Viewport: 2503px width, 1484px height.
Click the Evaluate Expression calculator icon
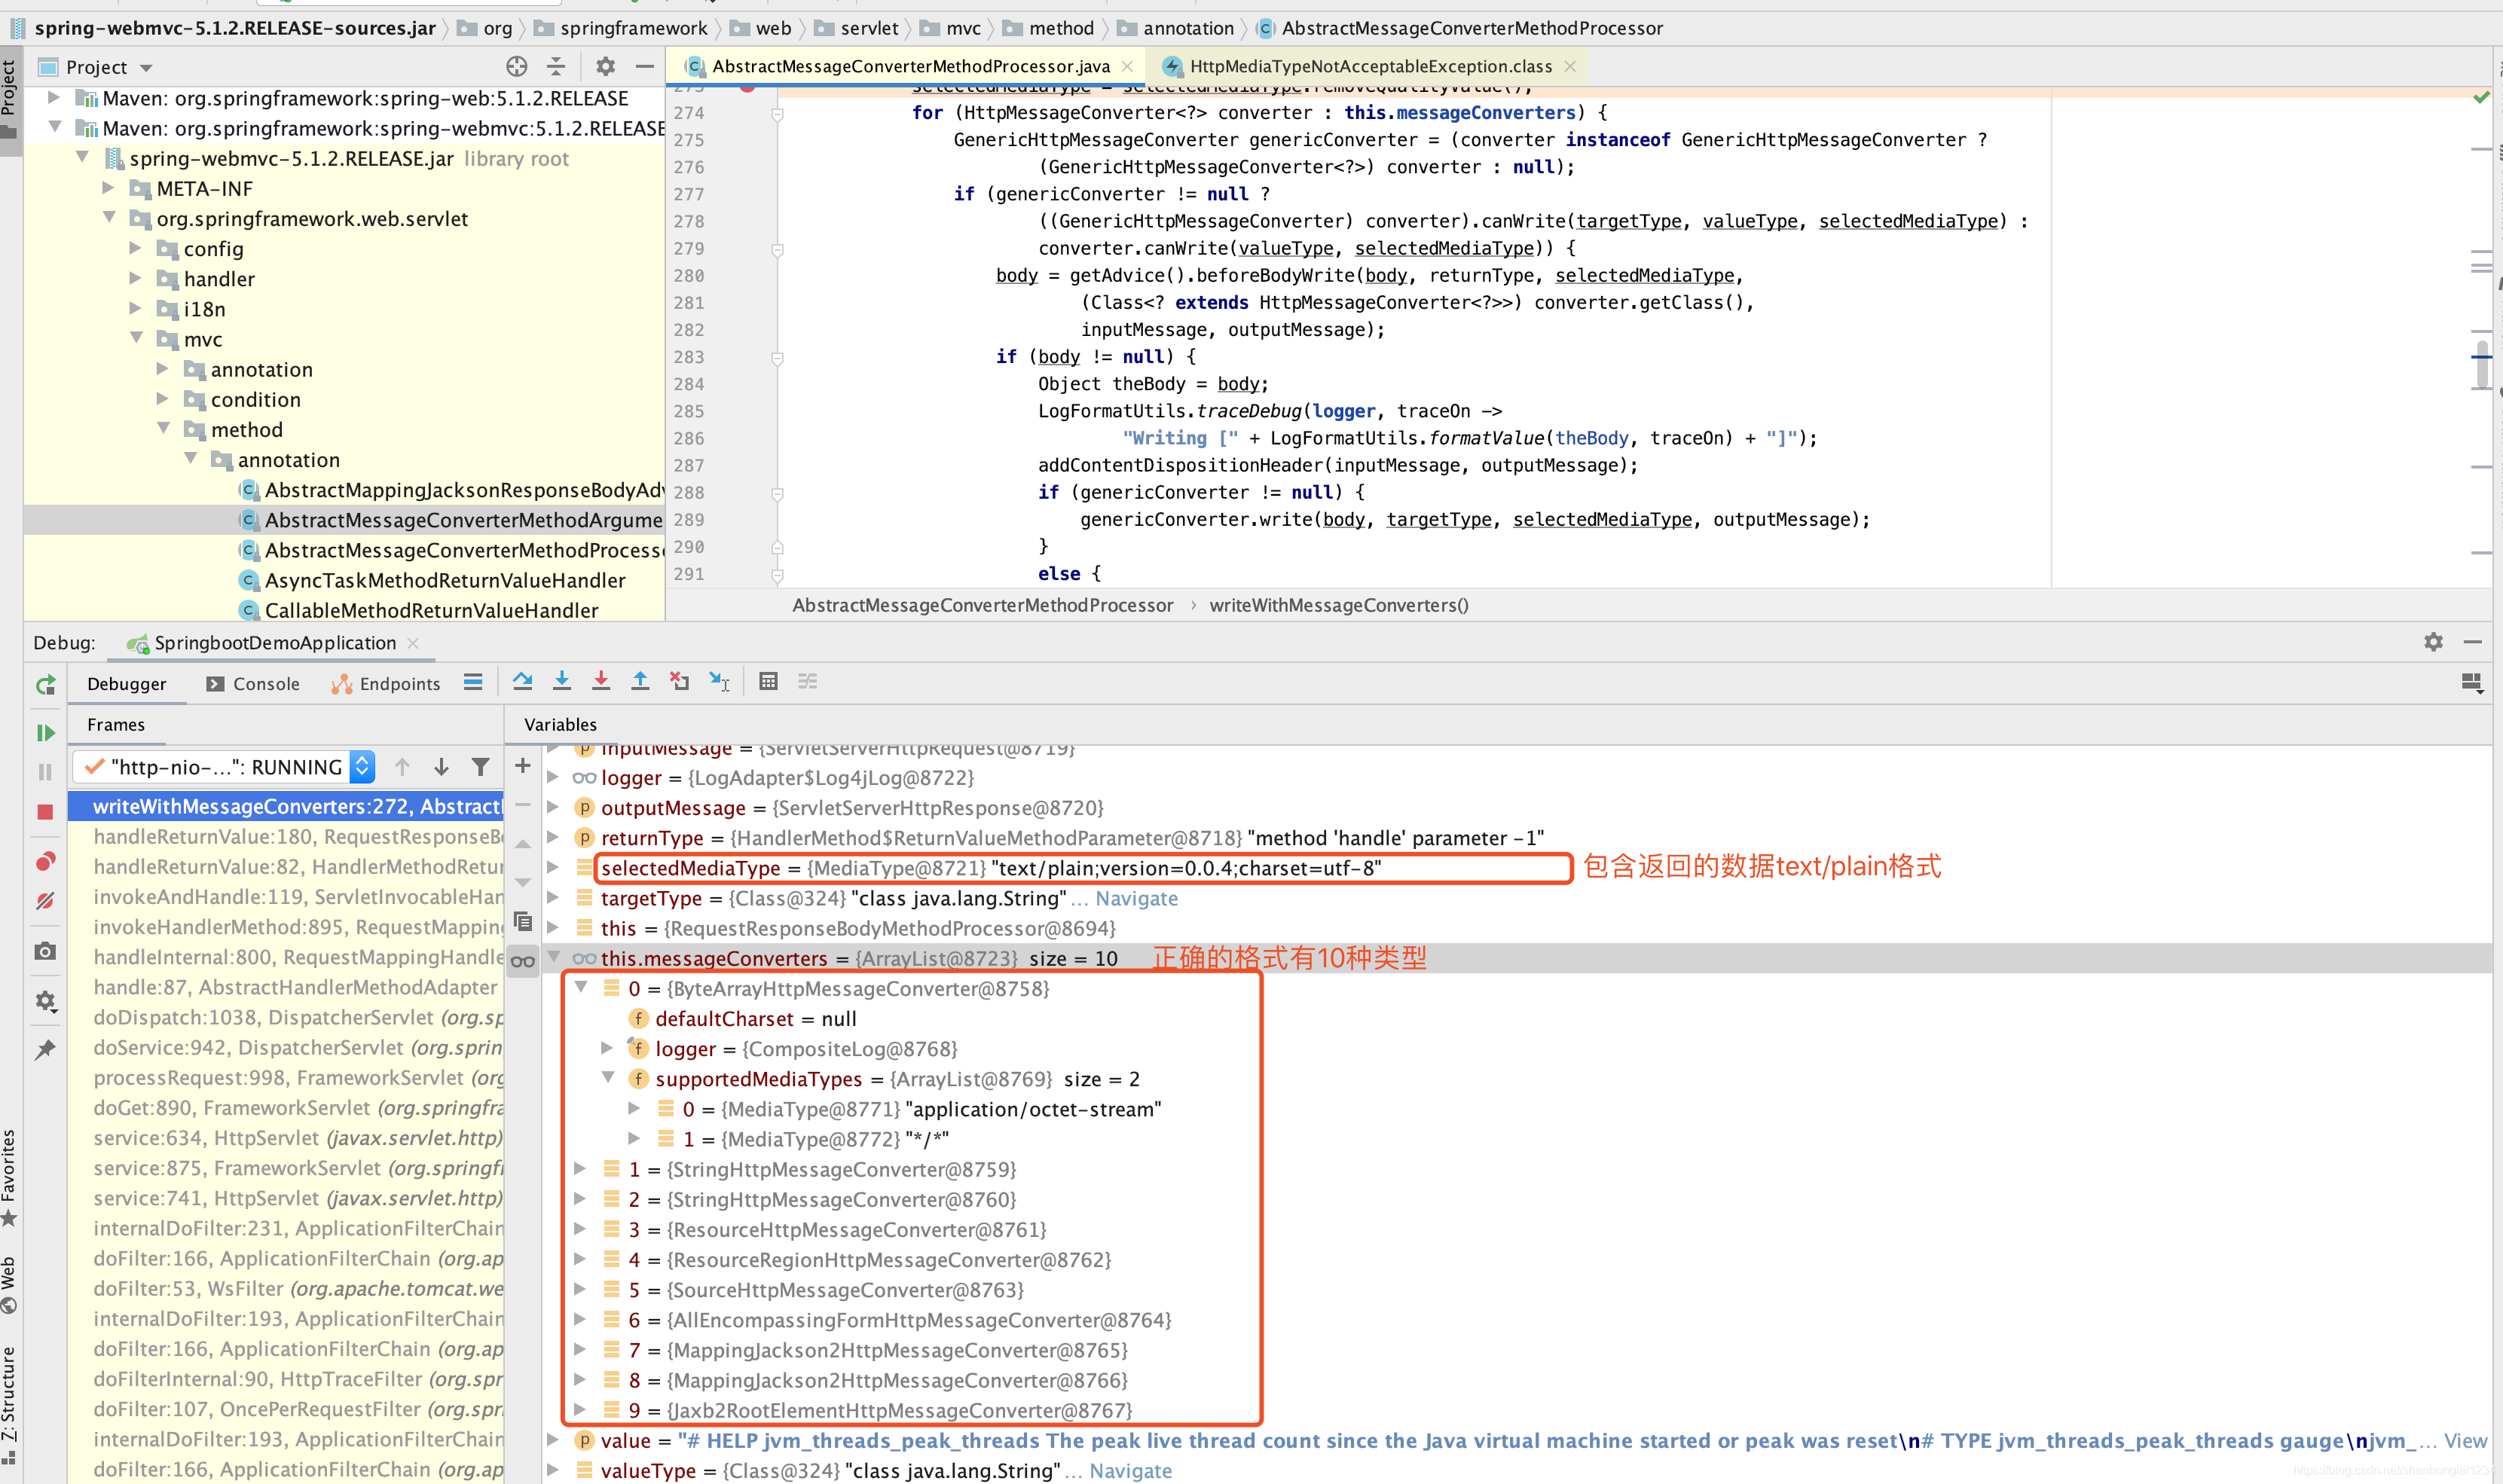click(768, 682)
